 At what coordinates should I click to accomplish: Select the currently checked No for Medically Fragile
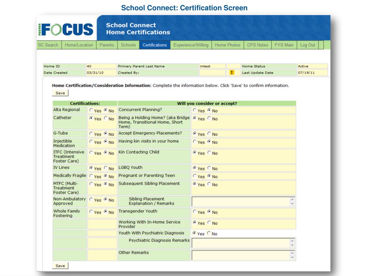[x=106, y=176]
